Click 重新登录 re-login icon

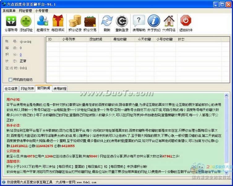pos(122,23)
